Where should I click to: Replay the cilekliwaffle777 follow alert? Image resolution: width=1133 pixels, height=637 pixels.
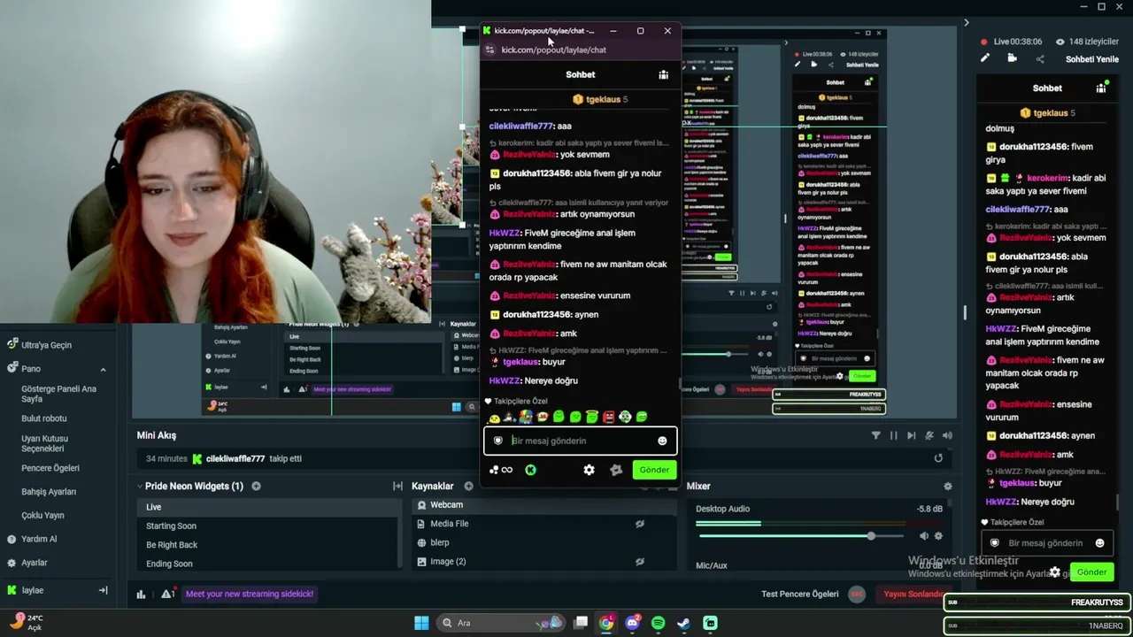point(938,458)
